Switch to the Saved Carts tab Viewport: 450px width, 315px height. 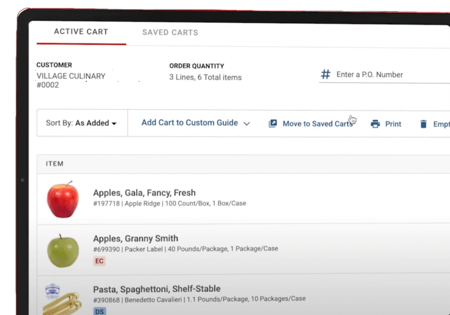point(170,32)
